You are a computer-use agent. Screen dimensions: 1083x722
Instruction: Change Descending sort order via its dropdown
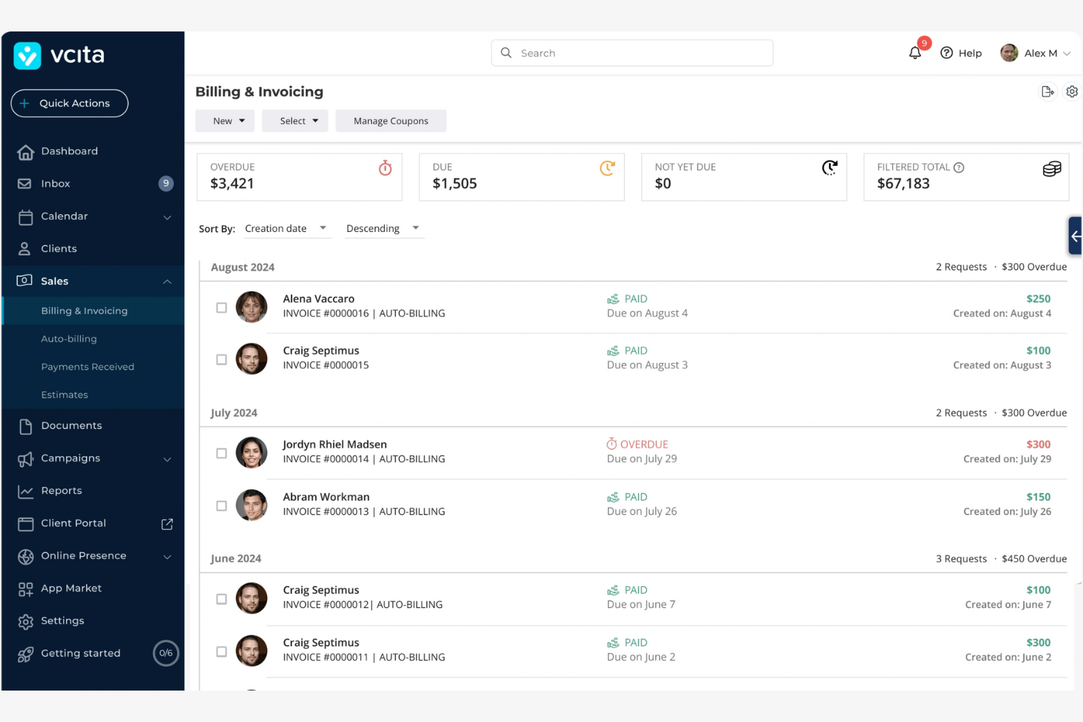tap(384, 228)
